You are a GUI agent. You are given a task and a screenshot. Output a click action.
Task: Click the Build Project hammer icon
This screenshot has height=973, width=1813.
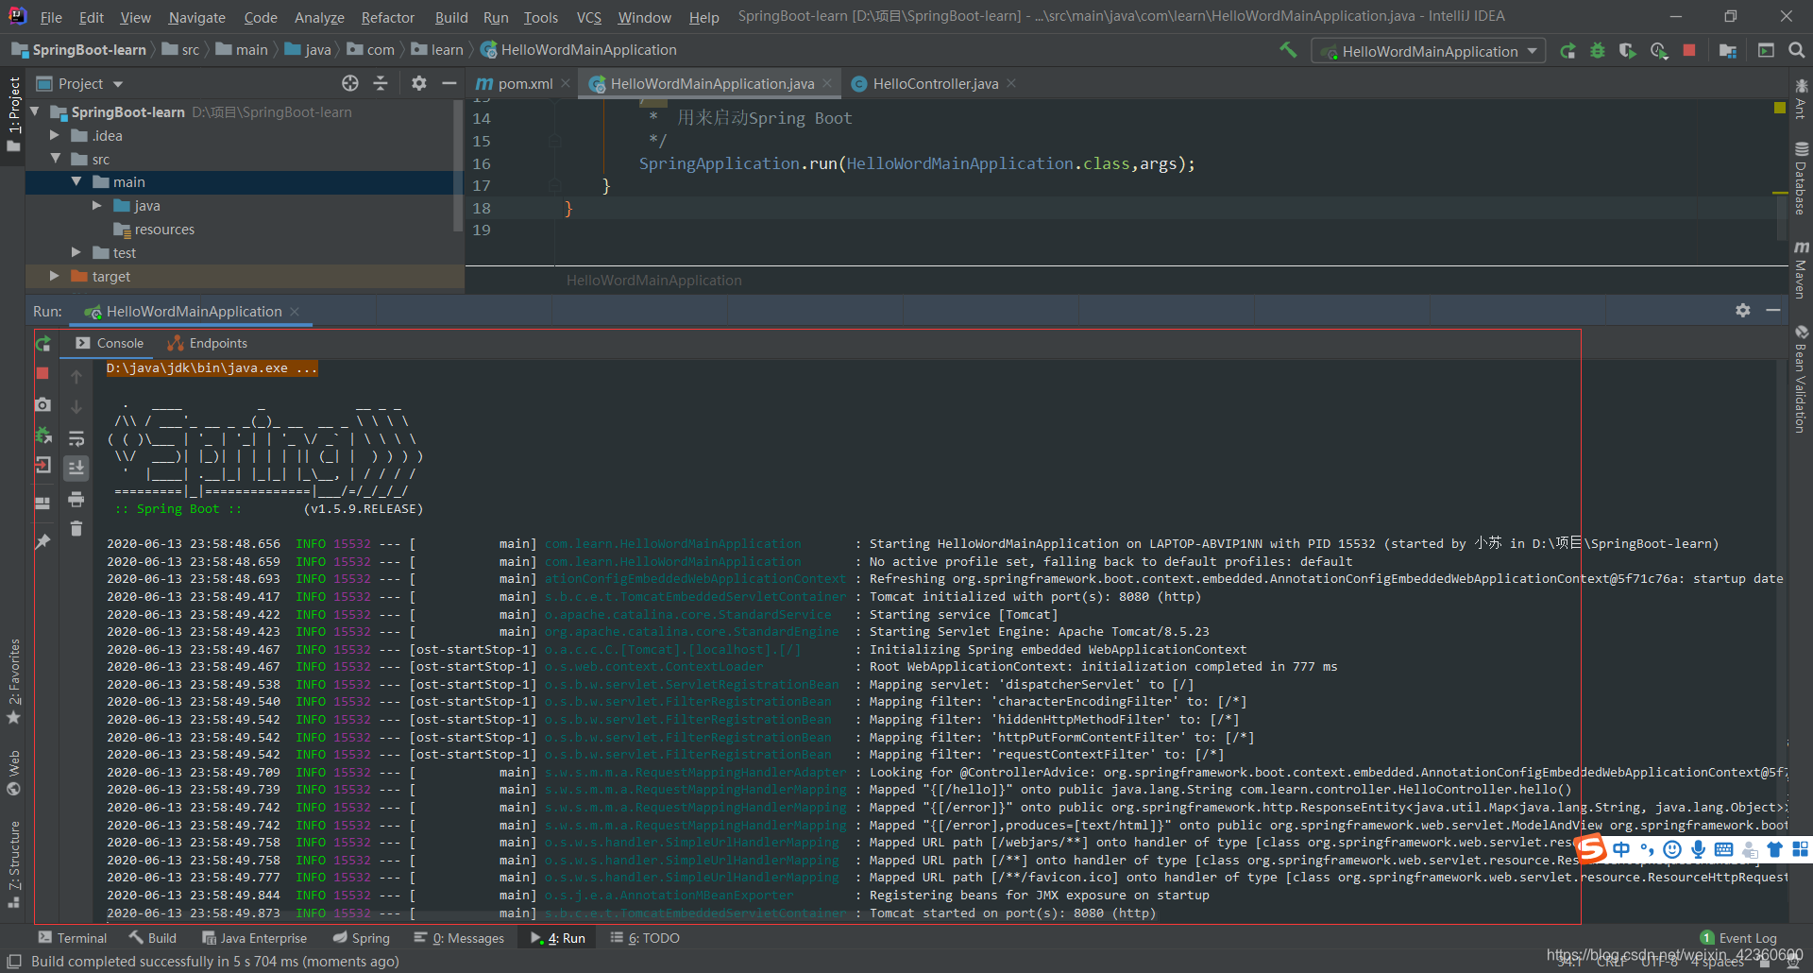point(1288,50)
